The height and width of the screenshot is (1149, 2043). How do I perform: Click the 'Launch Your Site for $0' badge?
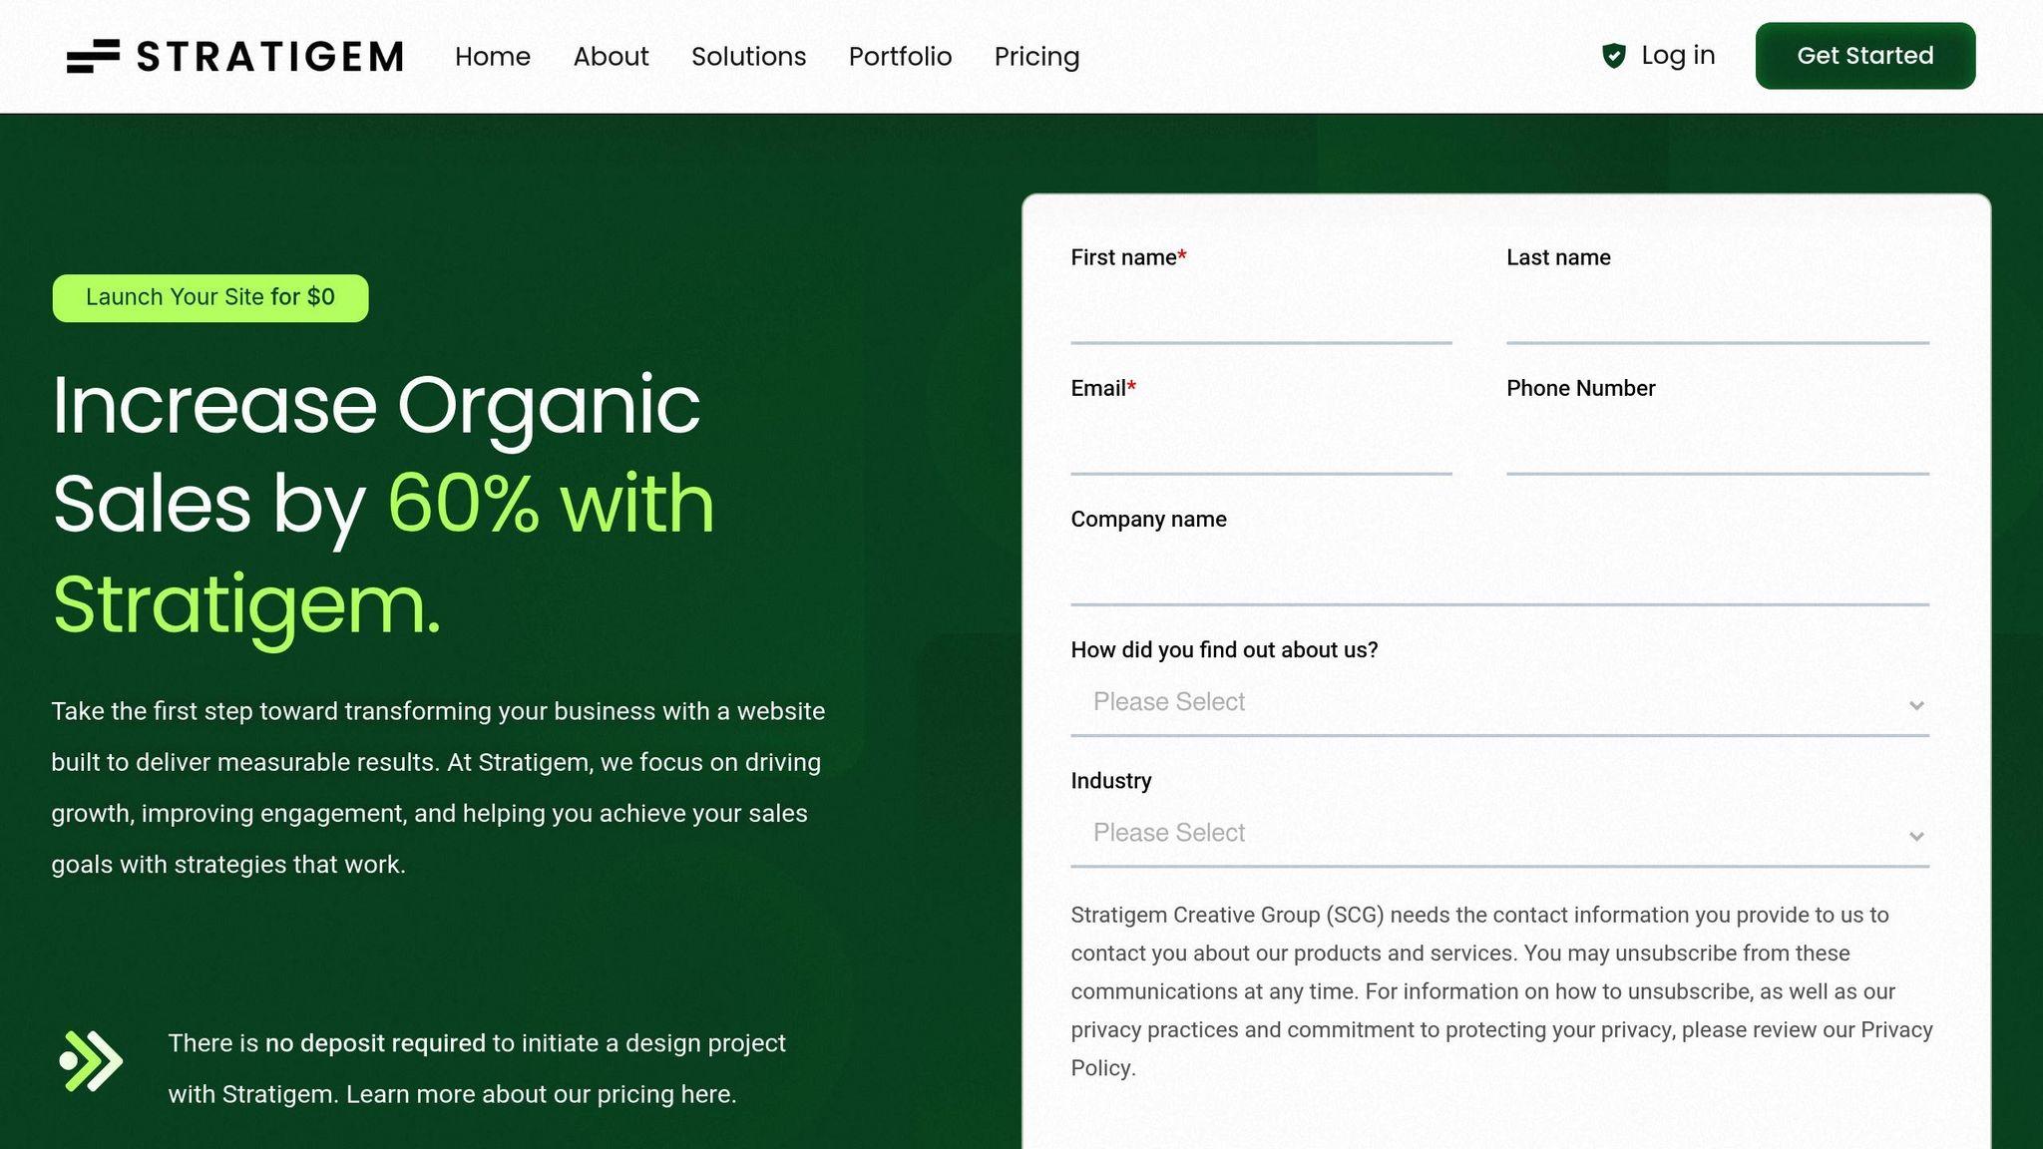(210, 297)
